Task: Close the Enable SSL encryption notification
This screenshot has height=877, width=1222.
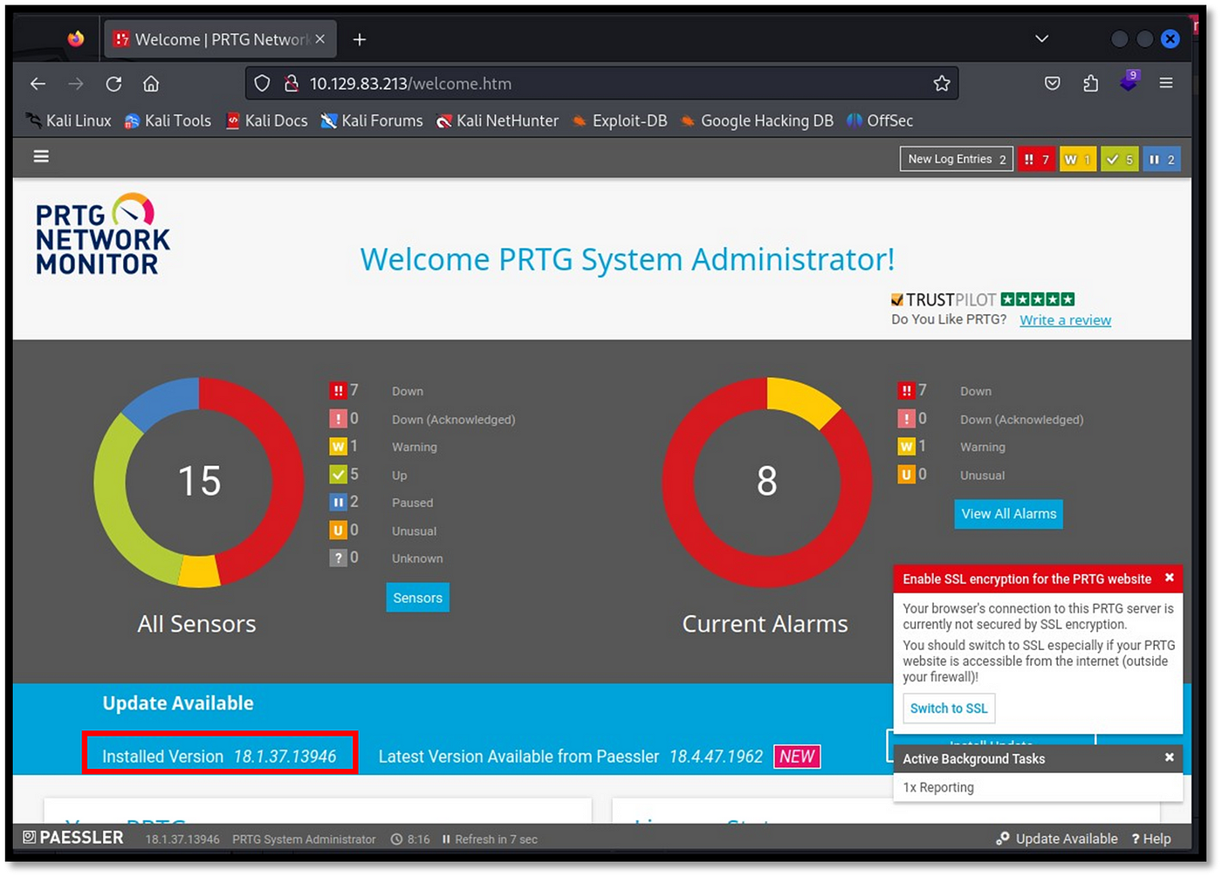Action: point(1169,578)
